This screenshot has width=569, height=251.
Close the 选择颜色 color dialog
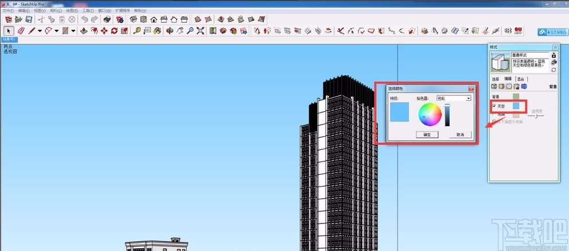point(471,88)
